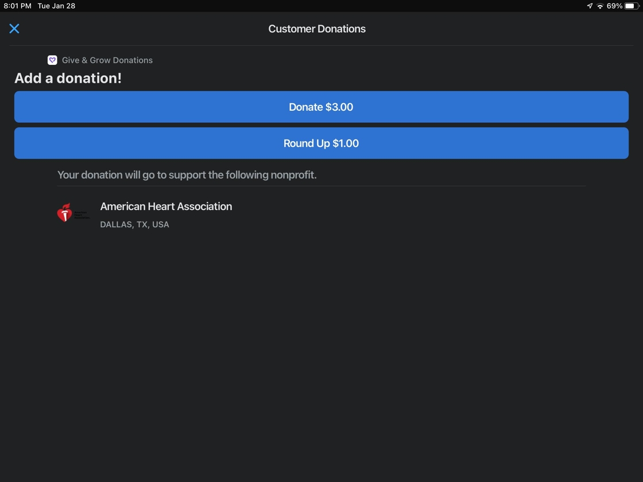This screenshot has width=643, height=482.
Task: Tap the battery icon in status bar
Action: pyautogui.click(x=632, y=6)
